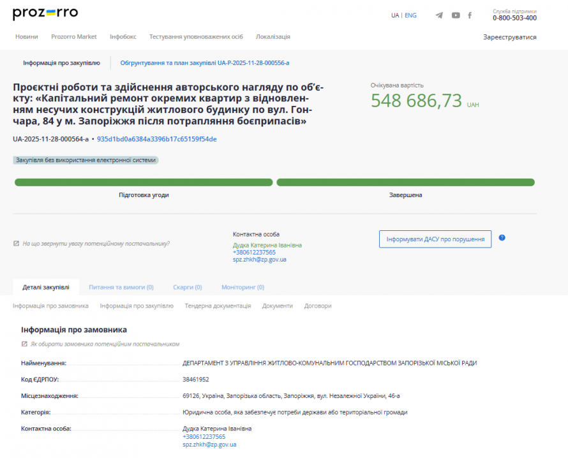Click the supplier attention hint icon

[16, 244]
